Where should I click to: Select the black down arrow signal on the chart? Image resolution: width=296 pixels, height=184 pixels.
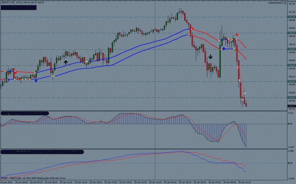[210, 57]
